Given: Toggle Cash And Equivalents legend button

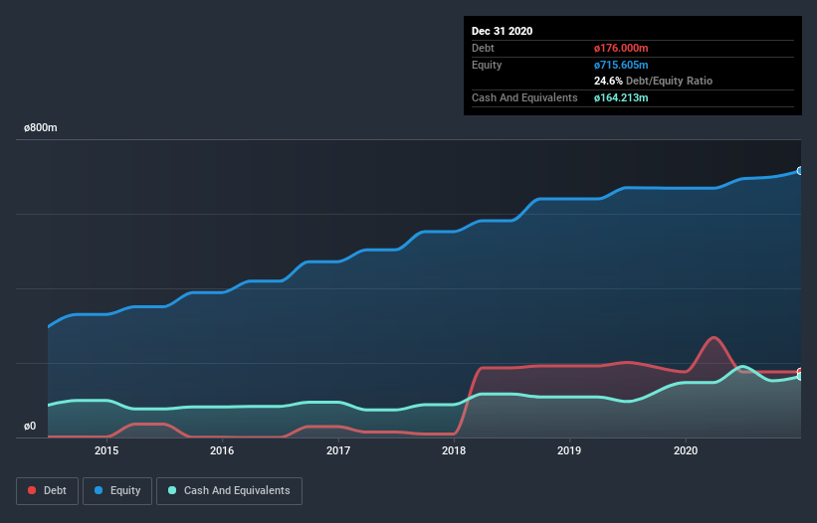Looking at the screenshot, I should pos(229,491).
